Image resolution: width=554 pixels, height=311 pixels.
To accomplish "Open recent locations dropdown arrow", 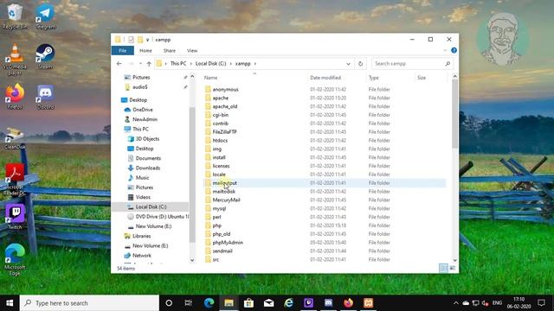I will coord(140,64).
